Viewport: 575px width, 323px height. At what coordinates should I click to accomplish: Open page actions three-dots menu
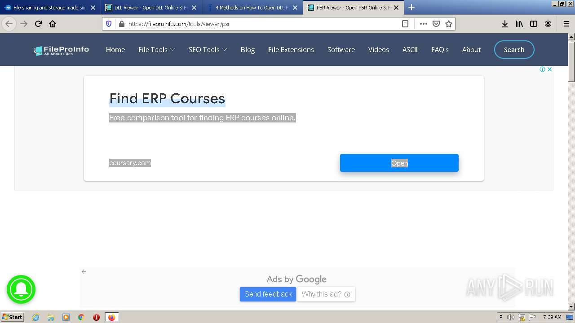pyautogui.click(x=423, y=24)
